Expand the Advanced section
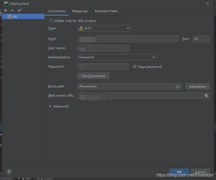The image size is (216, 180). pyautogui.click(x=50, y=106)
